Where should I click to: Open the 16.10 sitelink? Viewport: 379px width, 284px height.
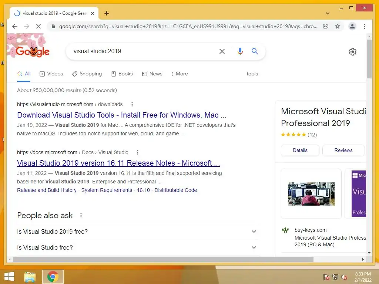tap(143, 190)
